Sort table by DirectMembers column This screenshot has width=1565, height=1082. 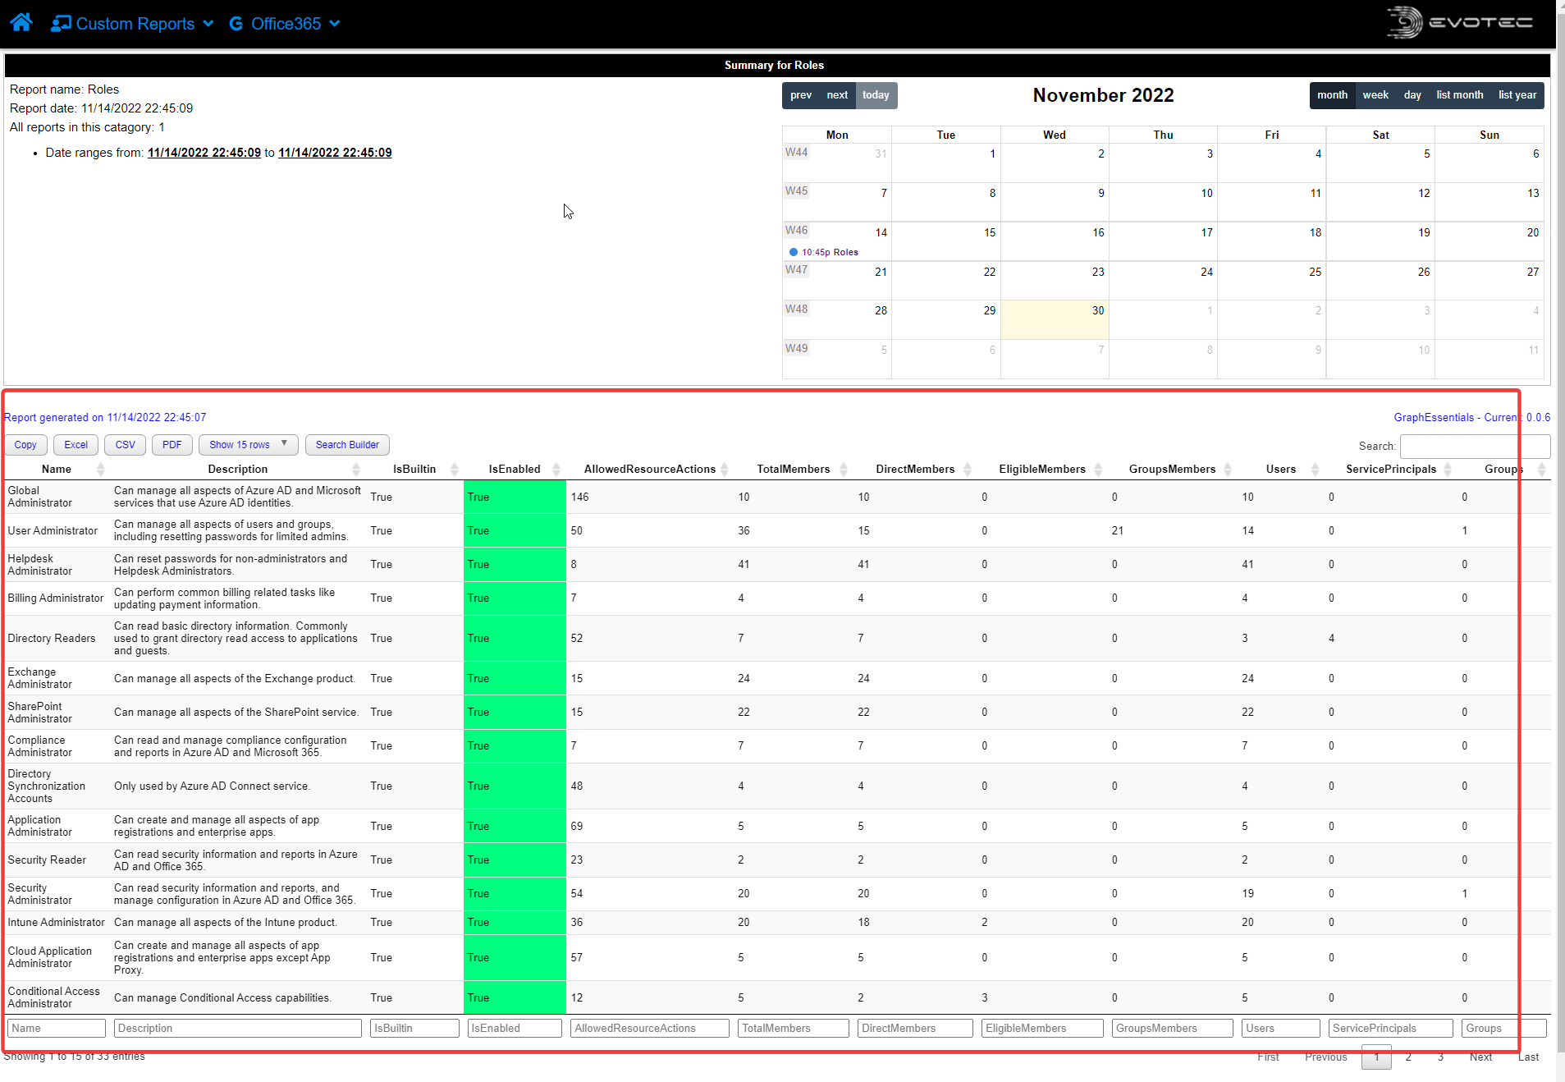[915, 470]
